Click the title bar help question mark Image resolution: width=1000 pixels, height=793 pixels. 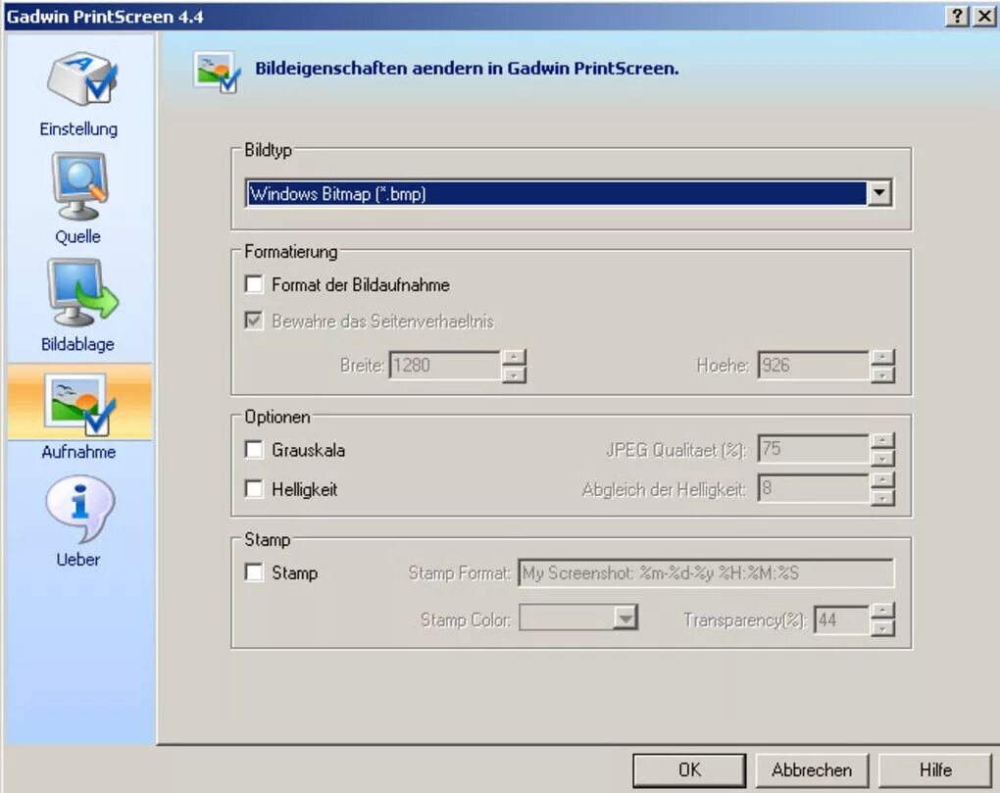click(x=957, y=16)
